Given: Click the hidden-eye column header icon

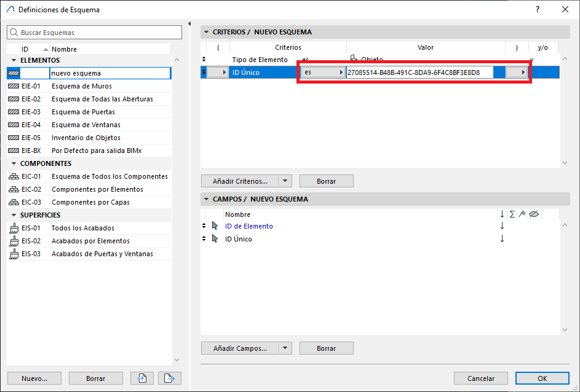Looking at the screenshot, I should coord(533,214).
